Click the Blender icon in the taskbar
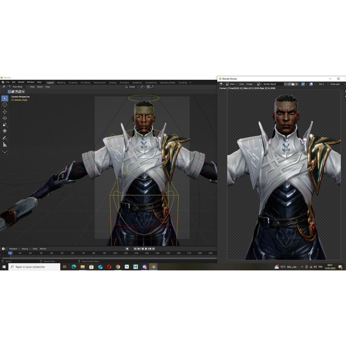This screenshot has width=346, height=346. pos(153,267)
